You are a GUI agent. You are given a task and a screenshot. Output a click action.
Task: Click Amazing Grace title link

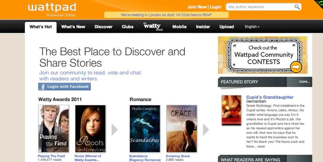click(178, 156)
